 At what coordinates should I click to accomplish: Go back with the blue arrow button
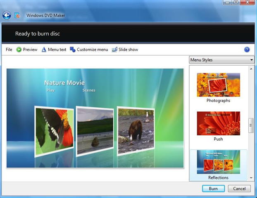(7, 16)
